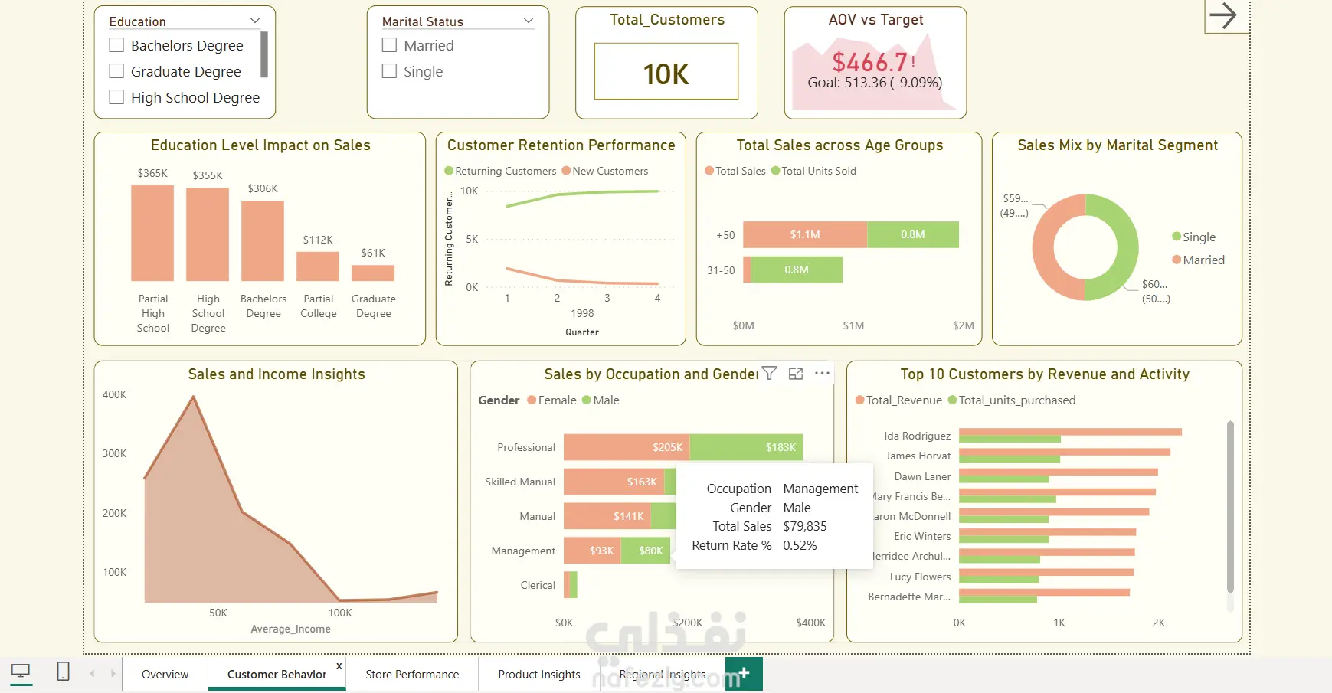Click the Total_Customers 10K card
Screen dimensions: 1332x693
click(x=666, y=71)
